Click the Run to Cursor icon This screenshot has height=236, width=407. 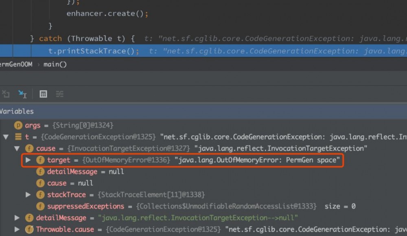[22, 94]
